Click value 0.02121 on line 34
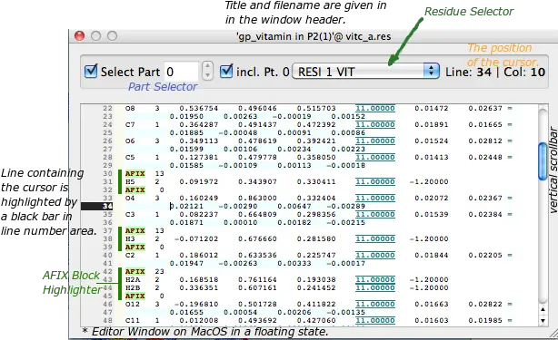The width and height of the screenshot is (558, 340). pyautogui.click(x=186, y=206)
